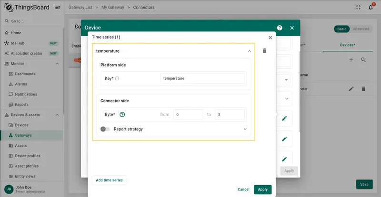
Task: Collapse the sidebar menu toggle icon
Action: [58, 8]
